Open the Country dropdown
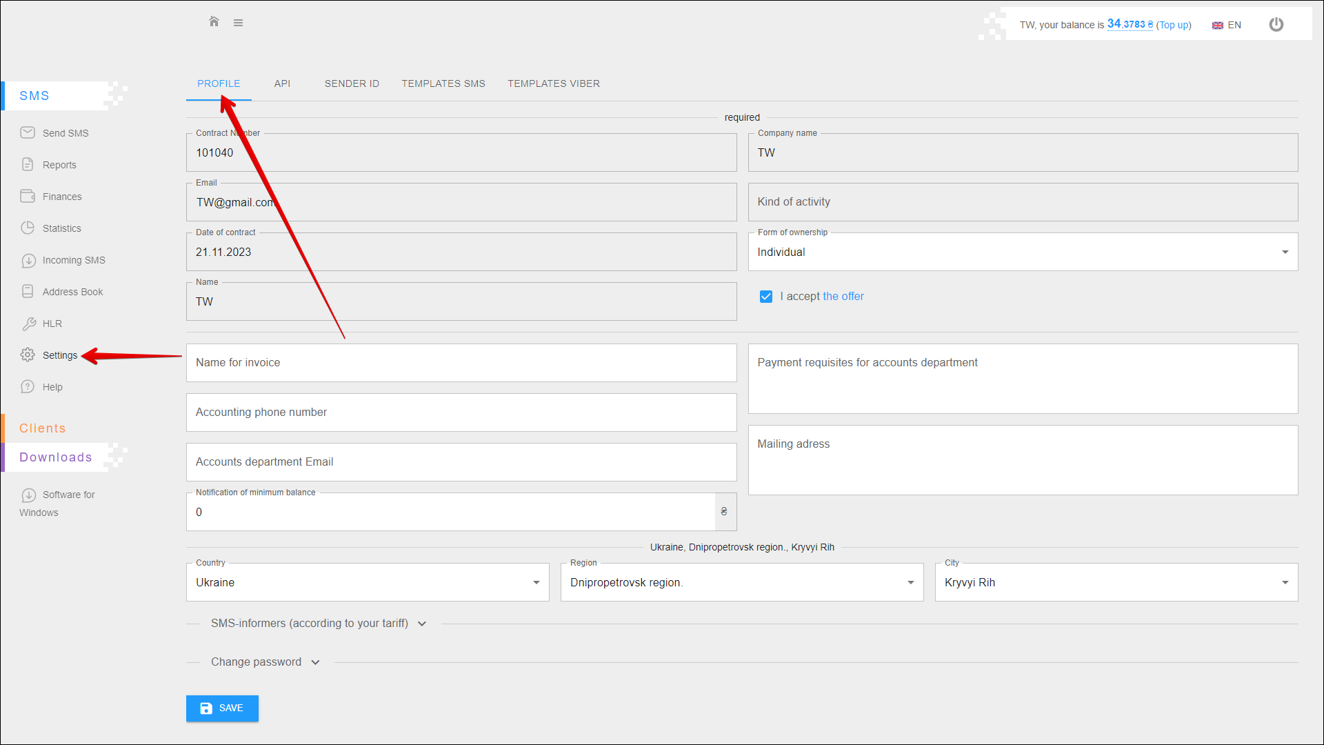This screenshot has width=1324, height=745. 368,582
